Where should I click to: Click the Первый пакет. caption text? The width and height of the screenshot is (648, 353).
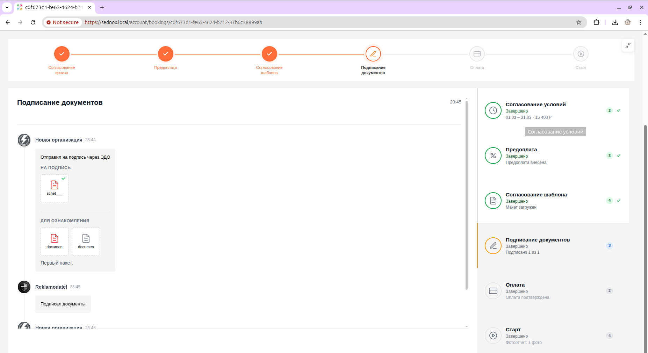(57, 263)
